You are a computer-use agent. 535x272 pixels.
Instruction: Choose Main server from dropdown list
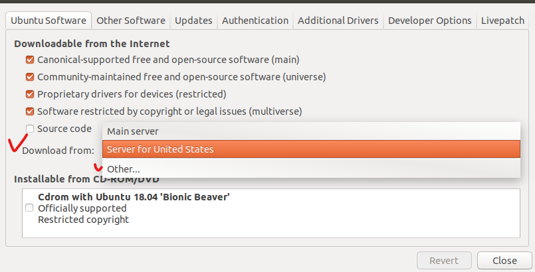pyautogui.click(x=311, y=131)
